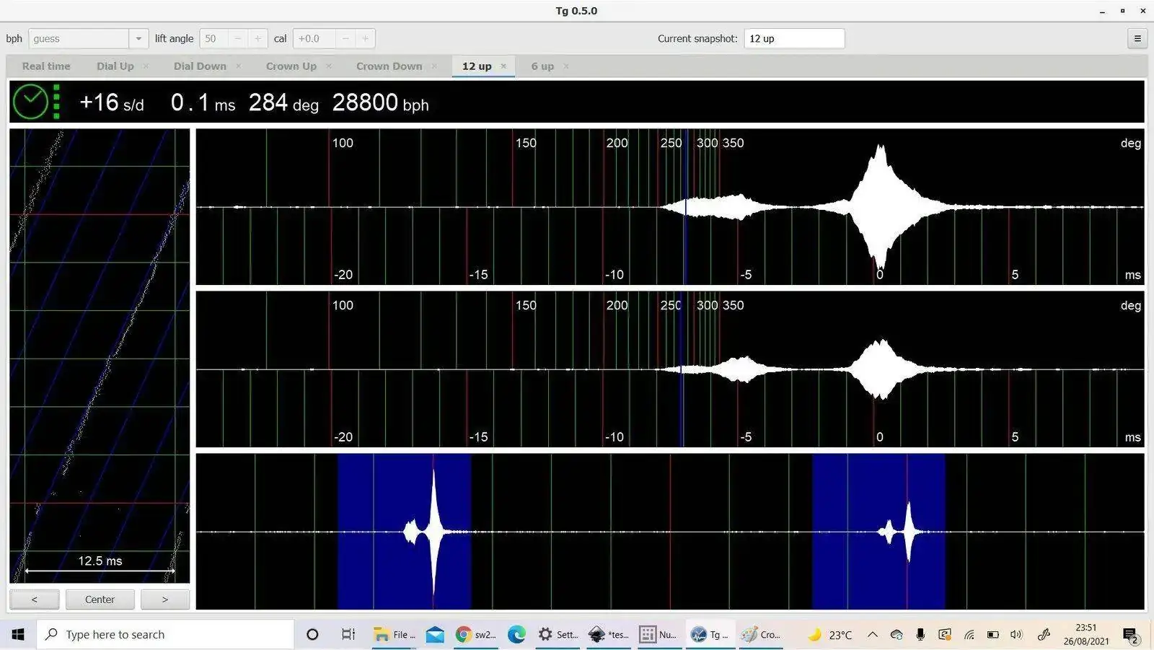This screenshot has height=650, width=1154.
Task: Open the 23°C weather widget
Action: [x=830, y=635]
